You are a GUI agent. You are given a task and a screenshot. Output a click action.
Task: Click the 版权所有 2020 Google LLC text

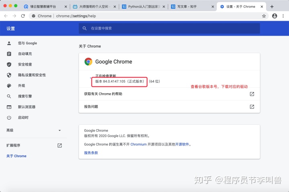click(105, 136)
